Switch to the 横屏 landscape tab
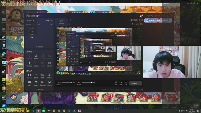 coord(47,21)
